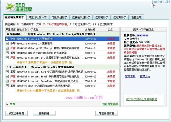Select the KB950749 Microsoft Jet row
The width and height of the screenshot is (171, 122).
pyautogui.click(x=62, y=57)
